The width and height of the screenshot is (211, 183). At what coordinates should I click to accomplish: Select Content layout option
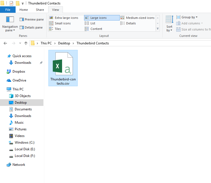click(93, 29)
